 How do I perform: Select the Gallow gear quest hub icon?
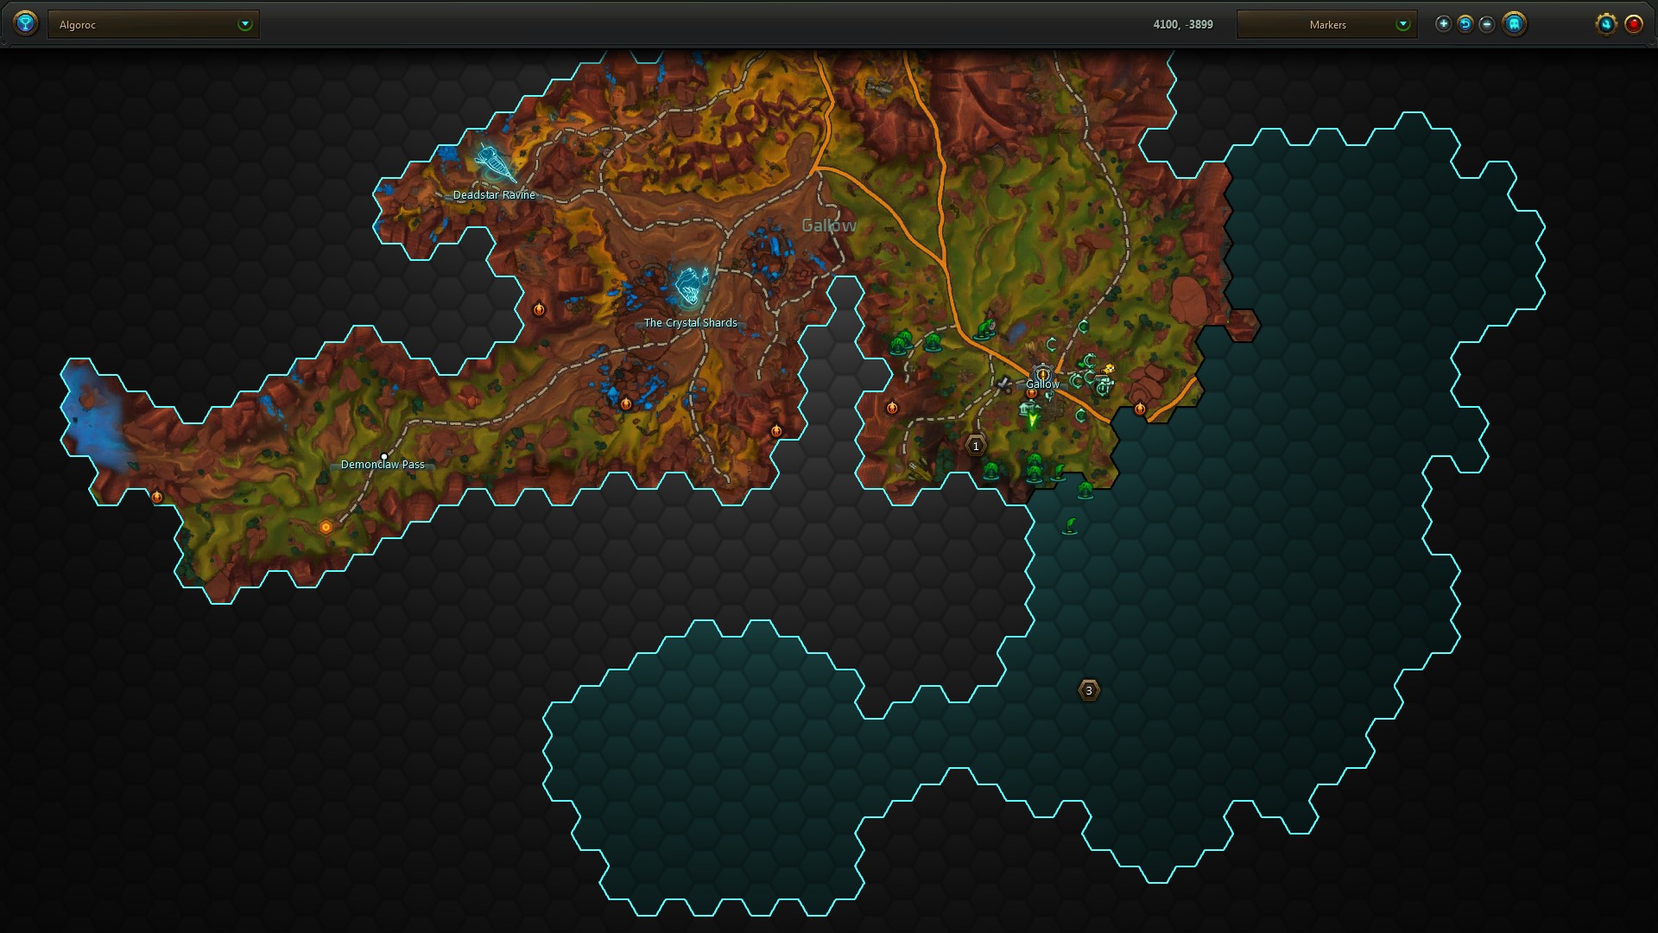1042,372
